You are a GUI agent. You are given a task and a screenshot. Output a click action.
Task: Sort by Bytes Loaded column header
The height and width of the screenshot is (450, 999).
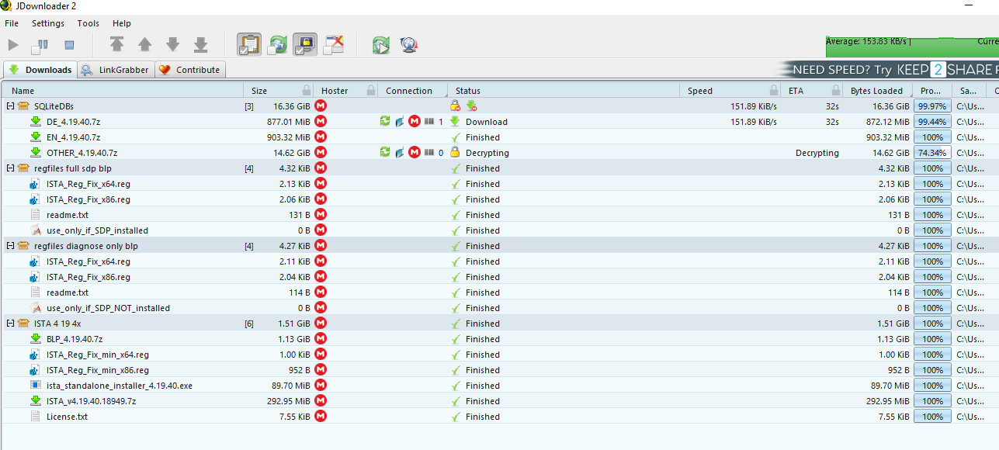coord(876,91)
